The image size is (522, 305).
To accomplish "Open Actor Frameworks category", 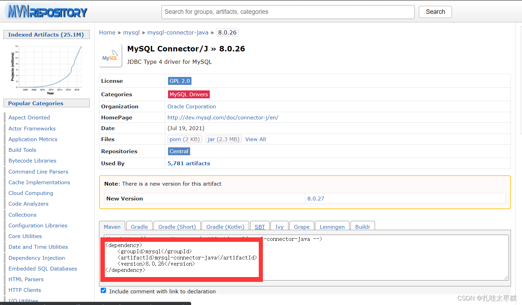I will [x=32, y=128].
